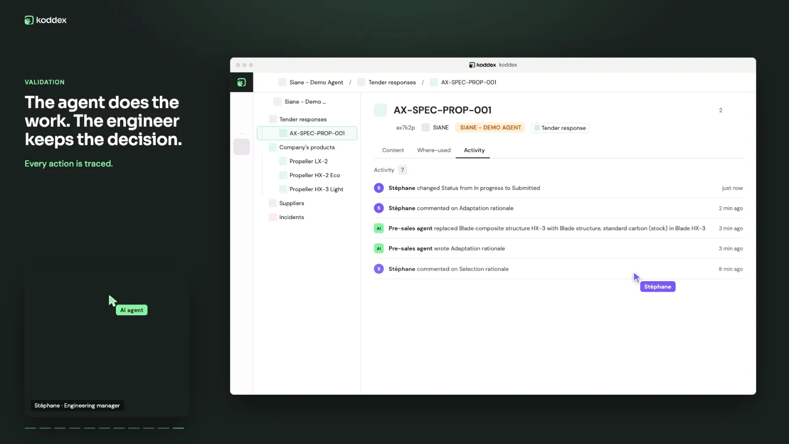Click the Activity count badge 7
The width and height of the screenshot is (789, 444).
click(x=402, y=170)
